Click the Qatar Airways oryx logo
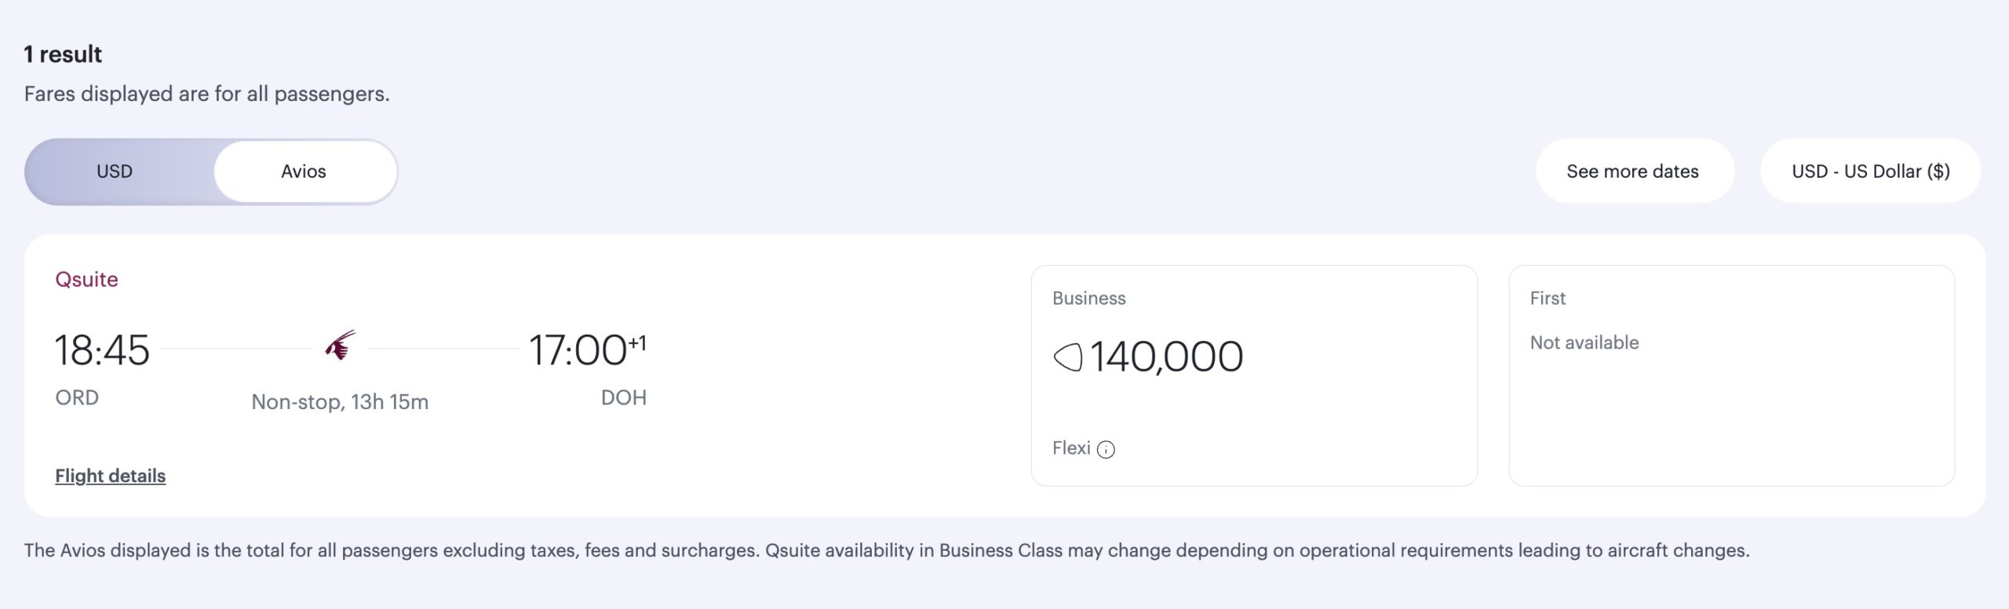 tap(341, 345)
